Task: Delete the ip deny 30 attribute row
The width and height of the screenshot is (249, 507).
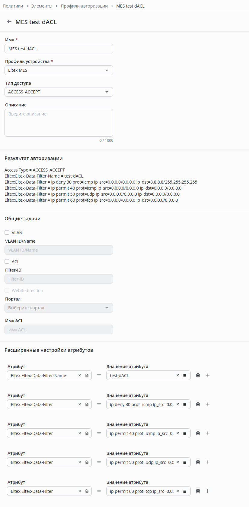Action: pyautogui.click(x=198, y=404)
